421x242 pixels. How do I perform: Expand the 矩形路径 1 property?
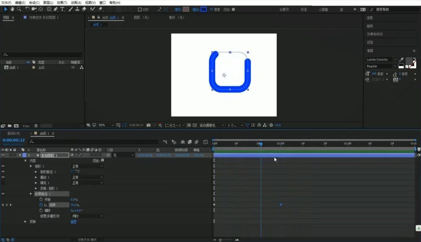[x=36, y=172]
